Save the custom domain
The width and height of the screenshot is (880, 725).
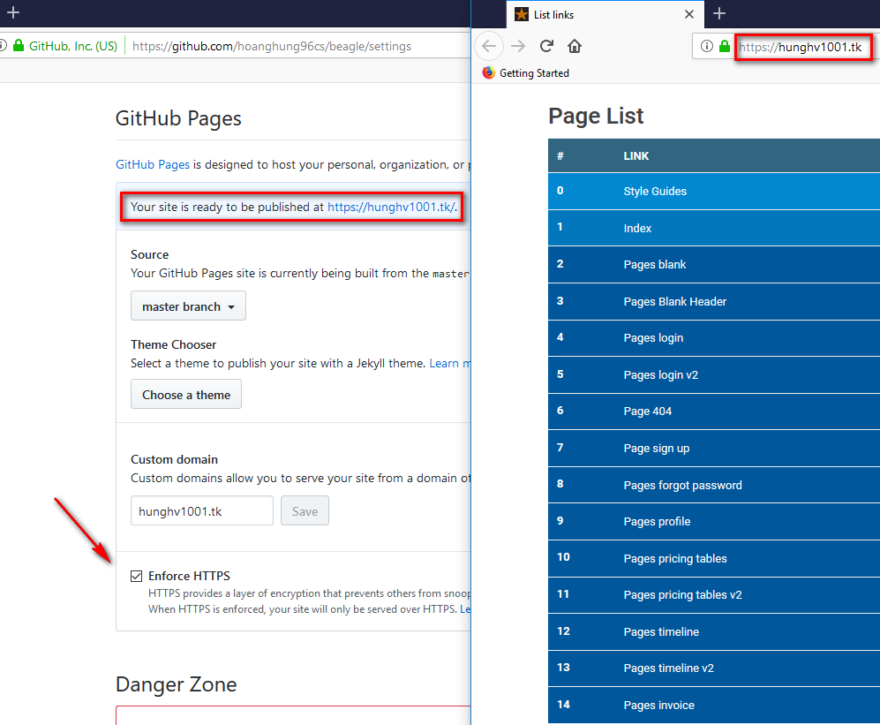pos(305,510)
